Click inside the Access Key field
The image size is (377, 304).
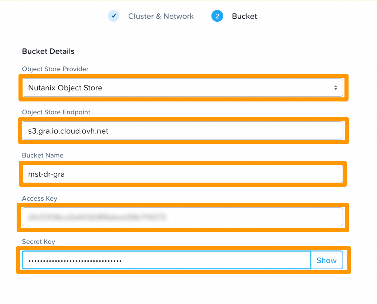point(183,217)
